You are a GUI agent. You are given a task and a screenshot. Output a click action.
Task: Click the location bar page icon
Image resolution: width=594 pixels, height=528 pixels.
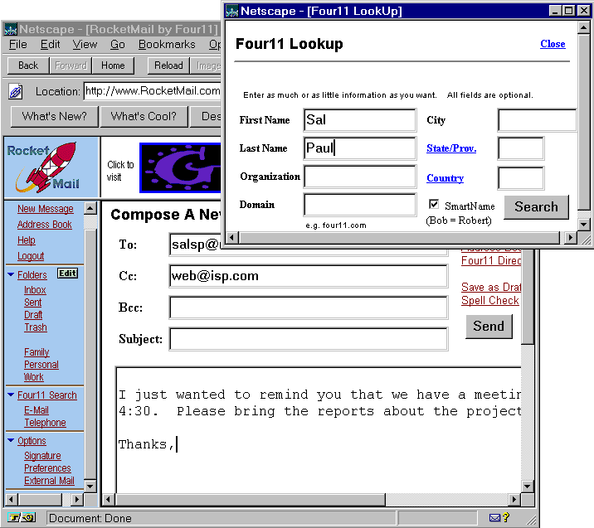tap(16, 91)
